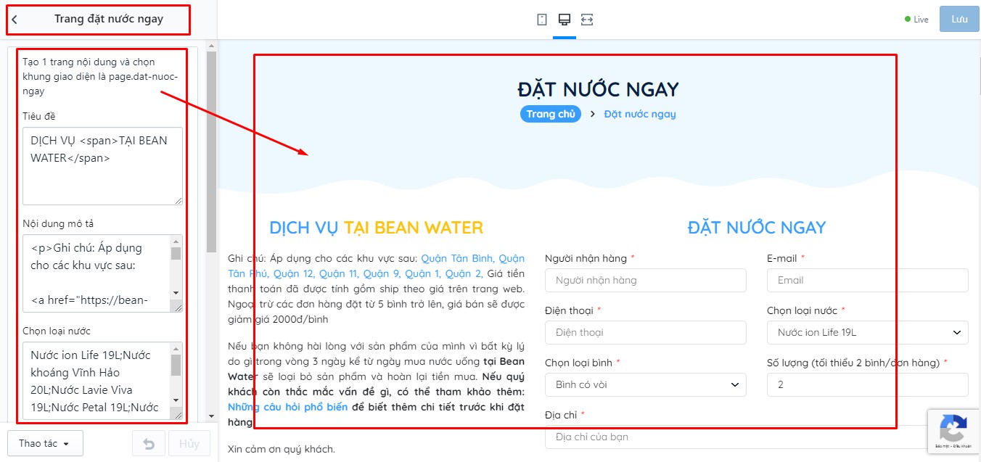
Task: Open the Quận Tân Bình link
Action: [459, 258]
